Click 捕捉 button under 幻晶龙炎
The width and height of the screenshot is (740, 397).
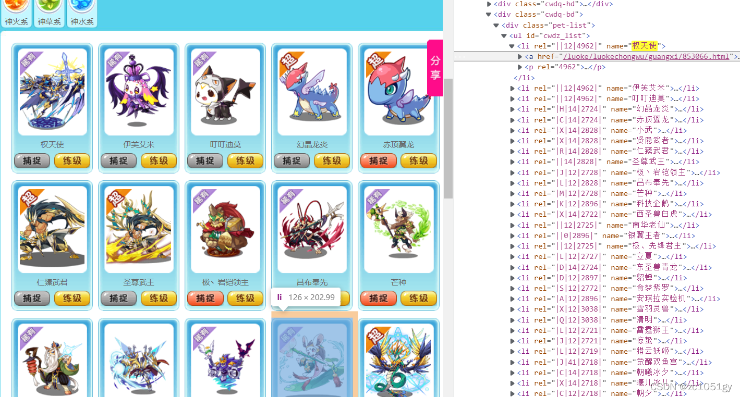coord(292,161)
